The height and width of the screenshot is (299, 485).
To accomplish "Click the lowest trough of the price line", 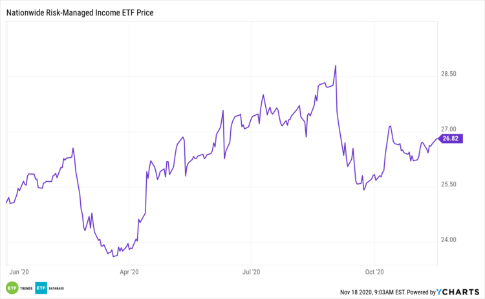I will [113, 256].
